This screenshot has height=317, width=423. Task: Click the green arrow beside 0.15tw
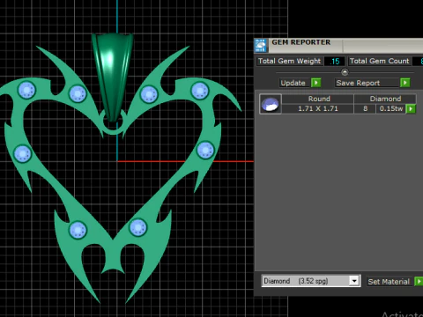(411, 109)
